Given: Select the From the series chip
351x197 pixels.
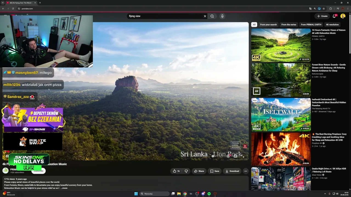Looking at the screenshot, I should 289,25.
